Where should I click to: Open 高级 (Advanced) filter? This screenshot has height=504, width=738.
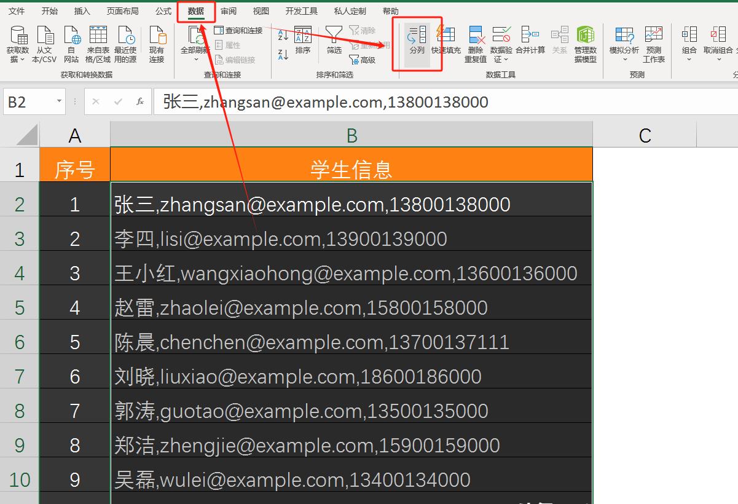[x=363, y=60]
